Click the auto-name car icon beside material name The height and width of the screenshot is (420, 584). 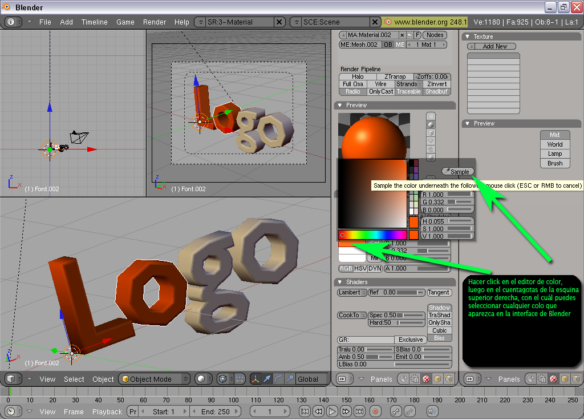[409, 35]
